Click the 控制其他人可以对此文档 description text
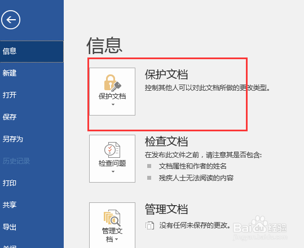The image size is (304, 248). [x=207, y=88]
